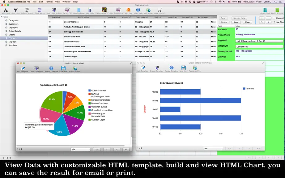Click the Reset button
The height and width of the screenshot is (178, 285).
[x=236, y=22]
